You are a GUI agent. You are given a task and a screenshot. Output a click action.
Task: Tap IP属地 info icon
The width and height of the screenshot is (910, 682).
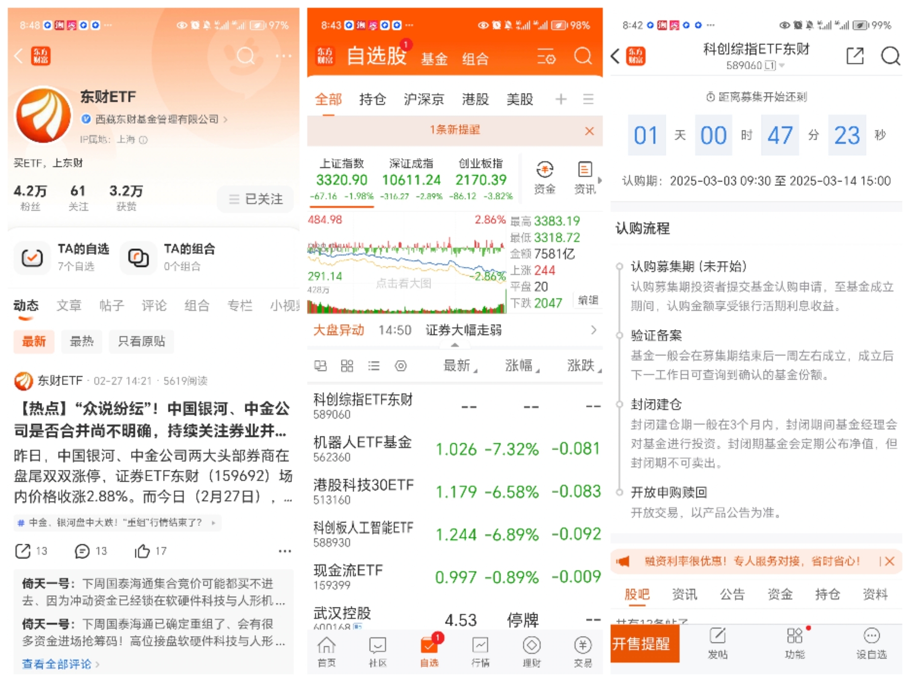tap(143, 140)
